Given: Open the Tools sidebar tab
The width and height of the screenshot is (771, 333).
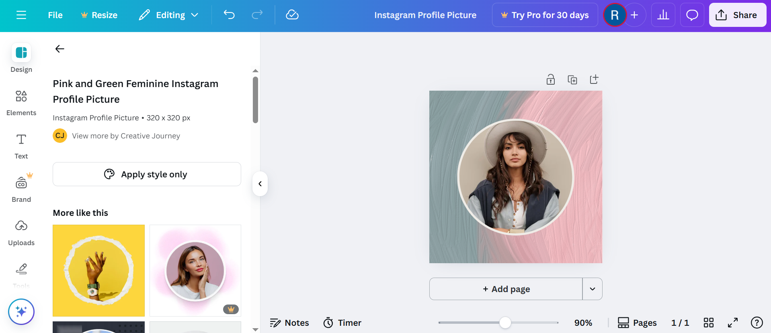Looking at the screenshot, I should click(x=21, y=275).
